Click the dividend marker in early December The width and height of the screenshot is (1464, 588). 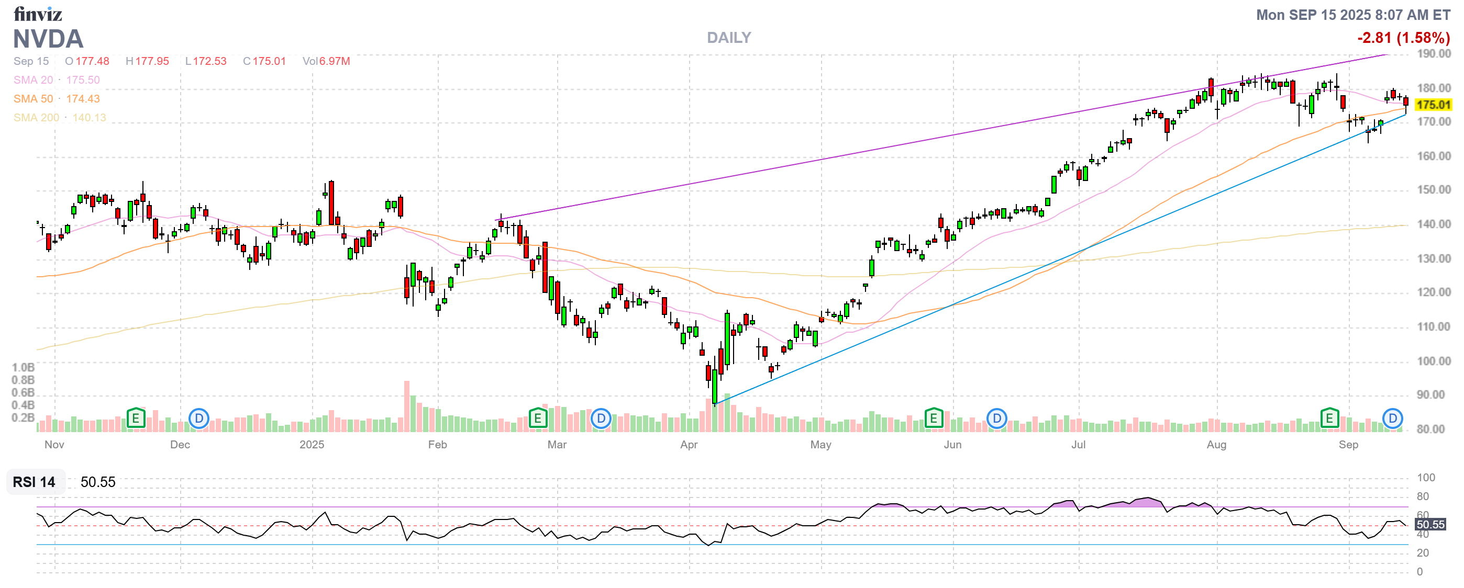click(x=199, y=419)
